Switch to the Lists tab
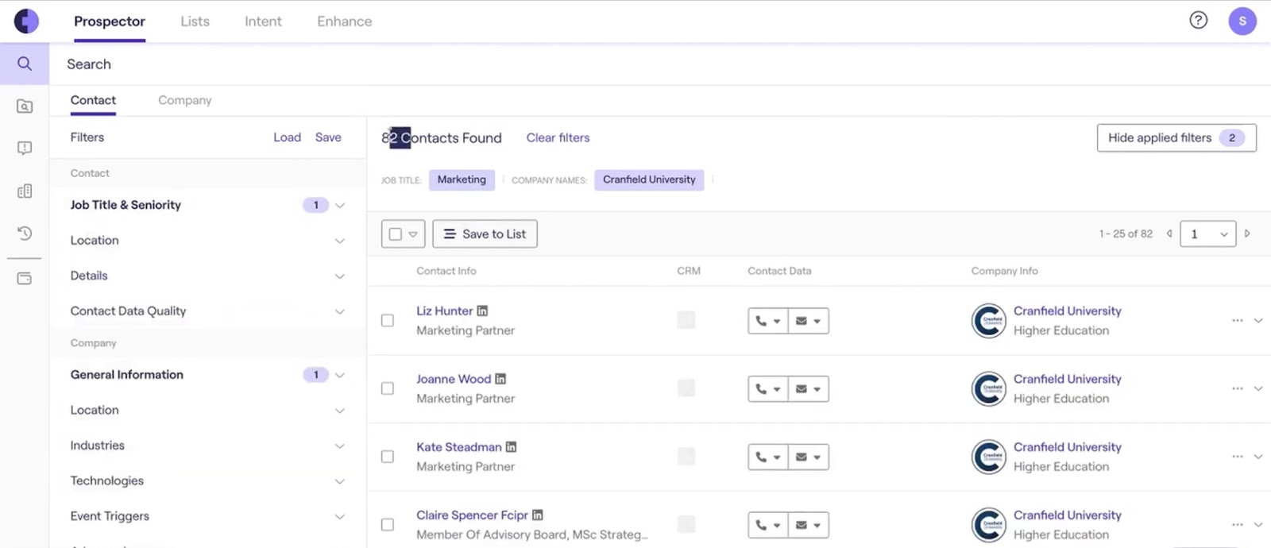 click(195, 21)
